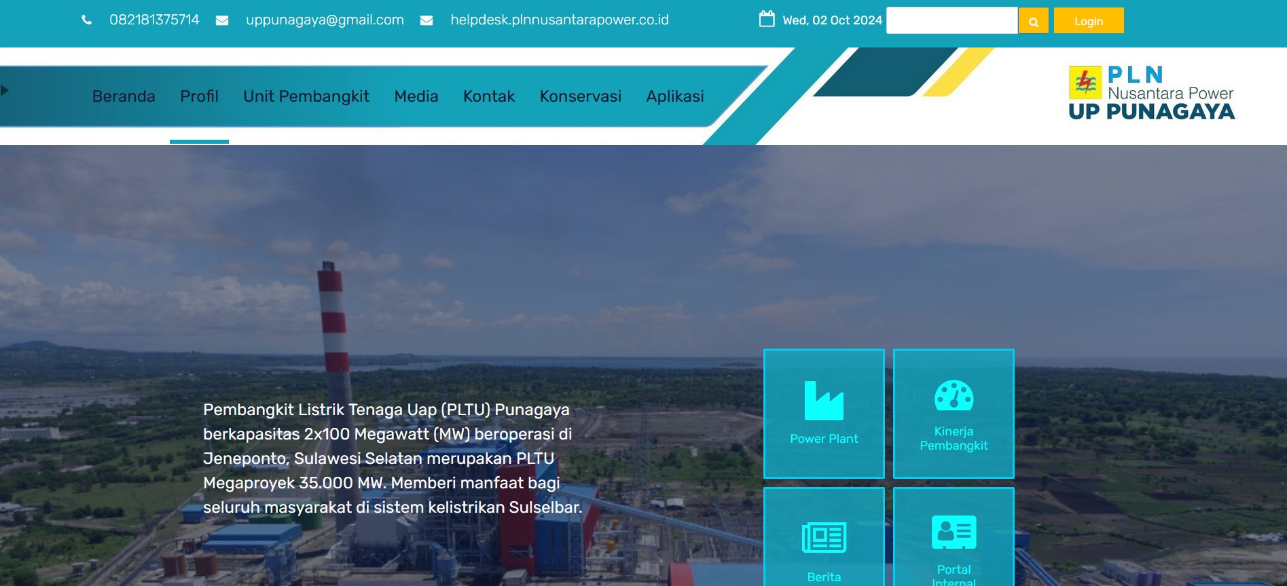Click the PLTU Punagaya description paragraph
The image size is (1287, 586).
pos(393,458)
